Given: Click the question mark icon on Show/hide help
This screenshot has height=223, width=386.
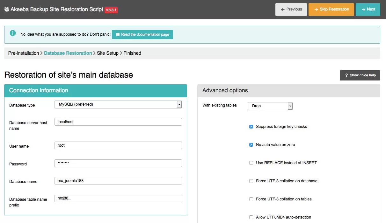Looking at the screenshot, I should tap(346, 75).
